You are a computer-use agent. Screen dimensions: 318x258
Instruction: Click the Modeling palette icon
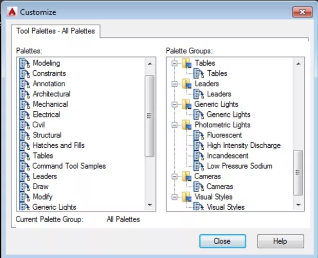25,63
